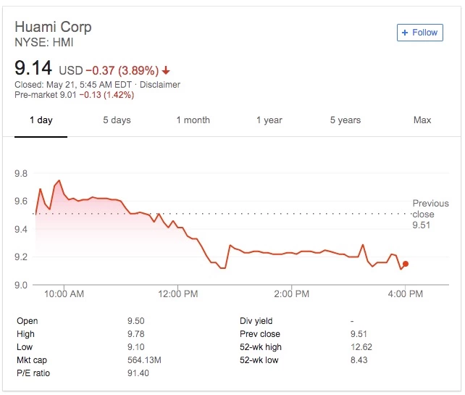Click the chart peak near 10:00 AM
The height and width of the screenshot is (395, 465).
(59, 180)
